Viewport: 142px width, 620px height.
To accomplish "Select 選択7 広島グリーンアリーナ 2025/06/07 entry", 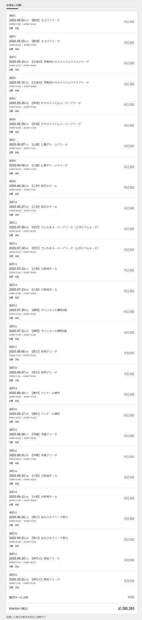I will (72, 146).
